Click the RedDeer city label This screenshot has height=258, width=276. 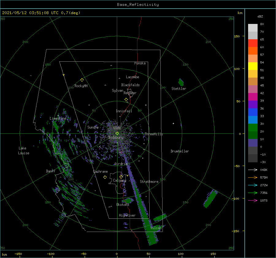130,93
